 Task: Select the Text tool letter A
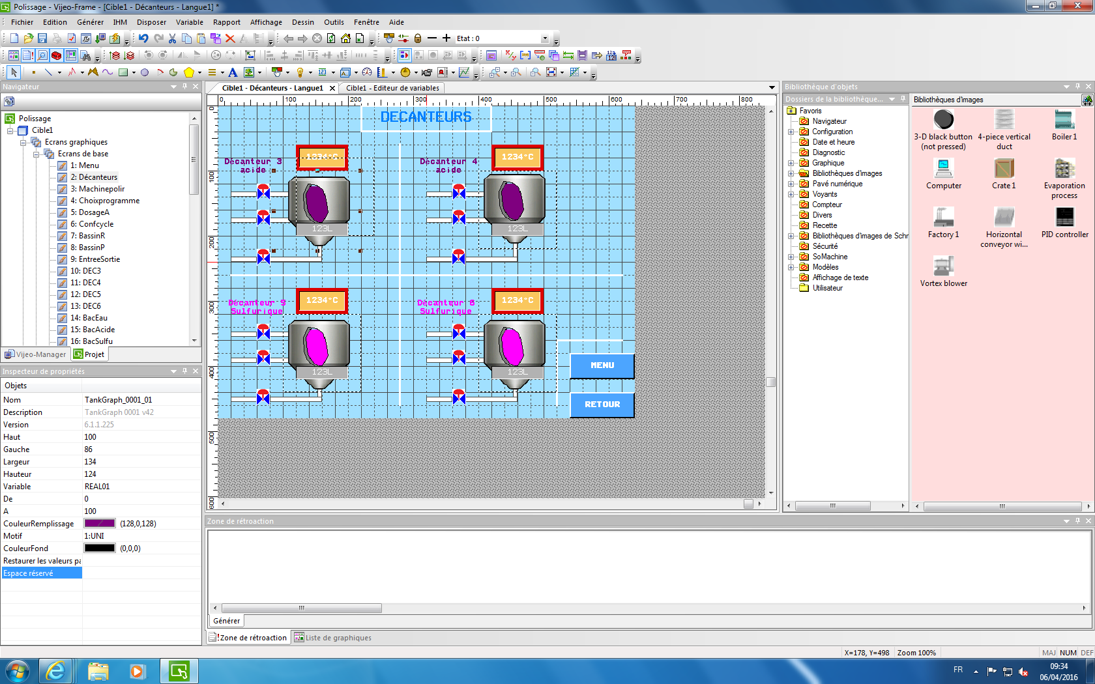click(x=233, y=72)
